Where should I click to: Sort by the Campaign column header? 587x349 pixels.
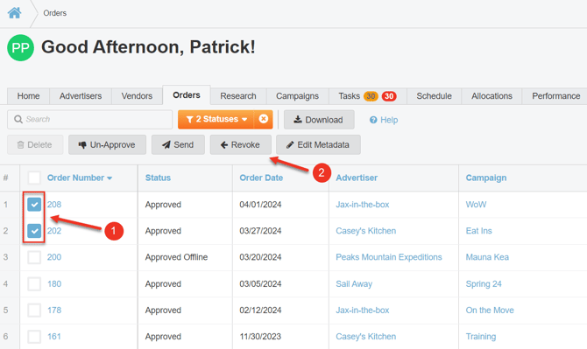click(486, 178)
